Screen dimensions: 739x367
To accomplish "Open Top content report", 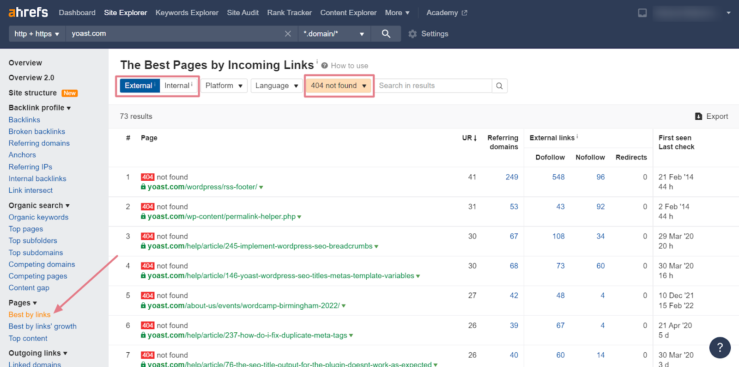I will (28, 338).
